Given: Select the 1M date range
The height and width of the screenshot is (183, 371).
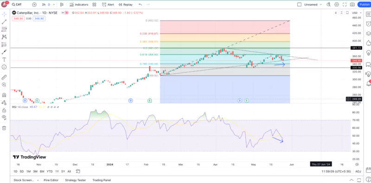Looking at the screenshot, I should pos(28,171).
